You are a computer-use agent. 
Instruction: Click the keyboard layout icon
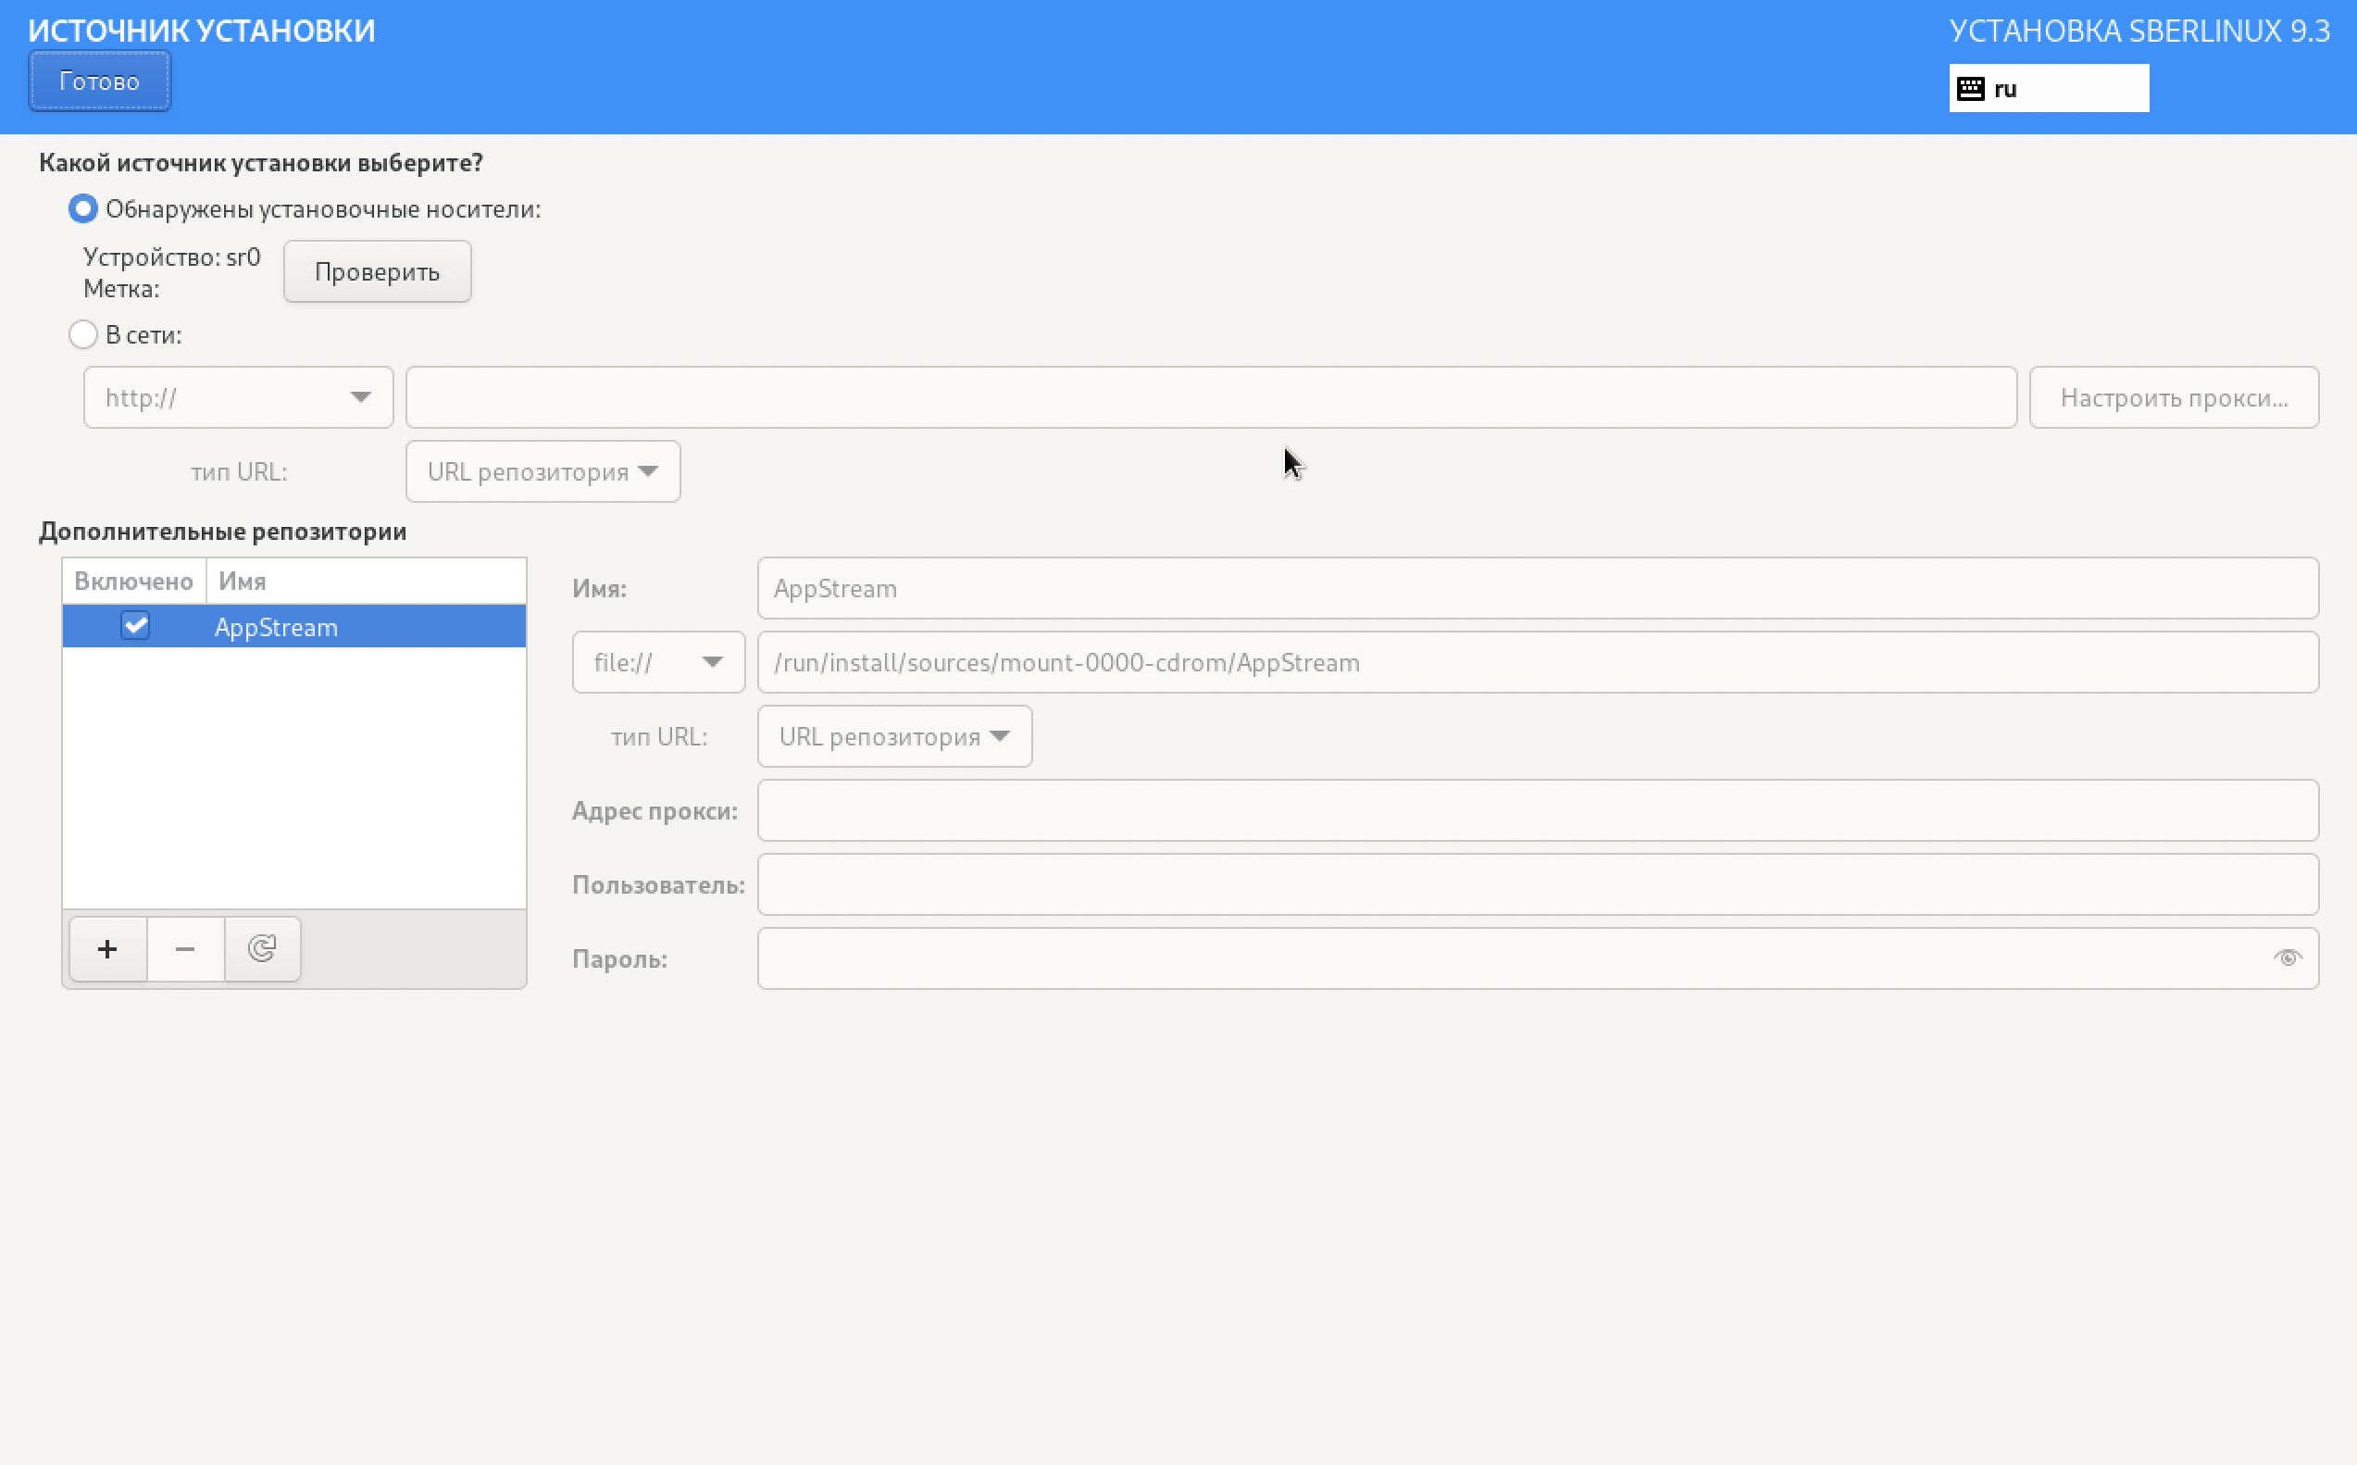tap(1971, 89)
